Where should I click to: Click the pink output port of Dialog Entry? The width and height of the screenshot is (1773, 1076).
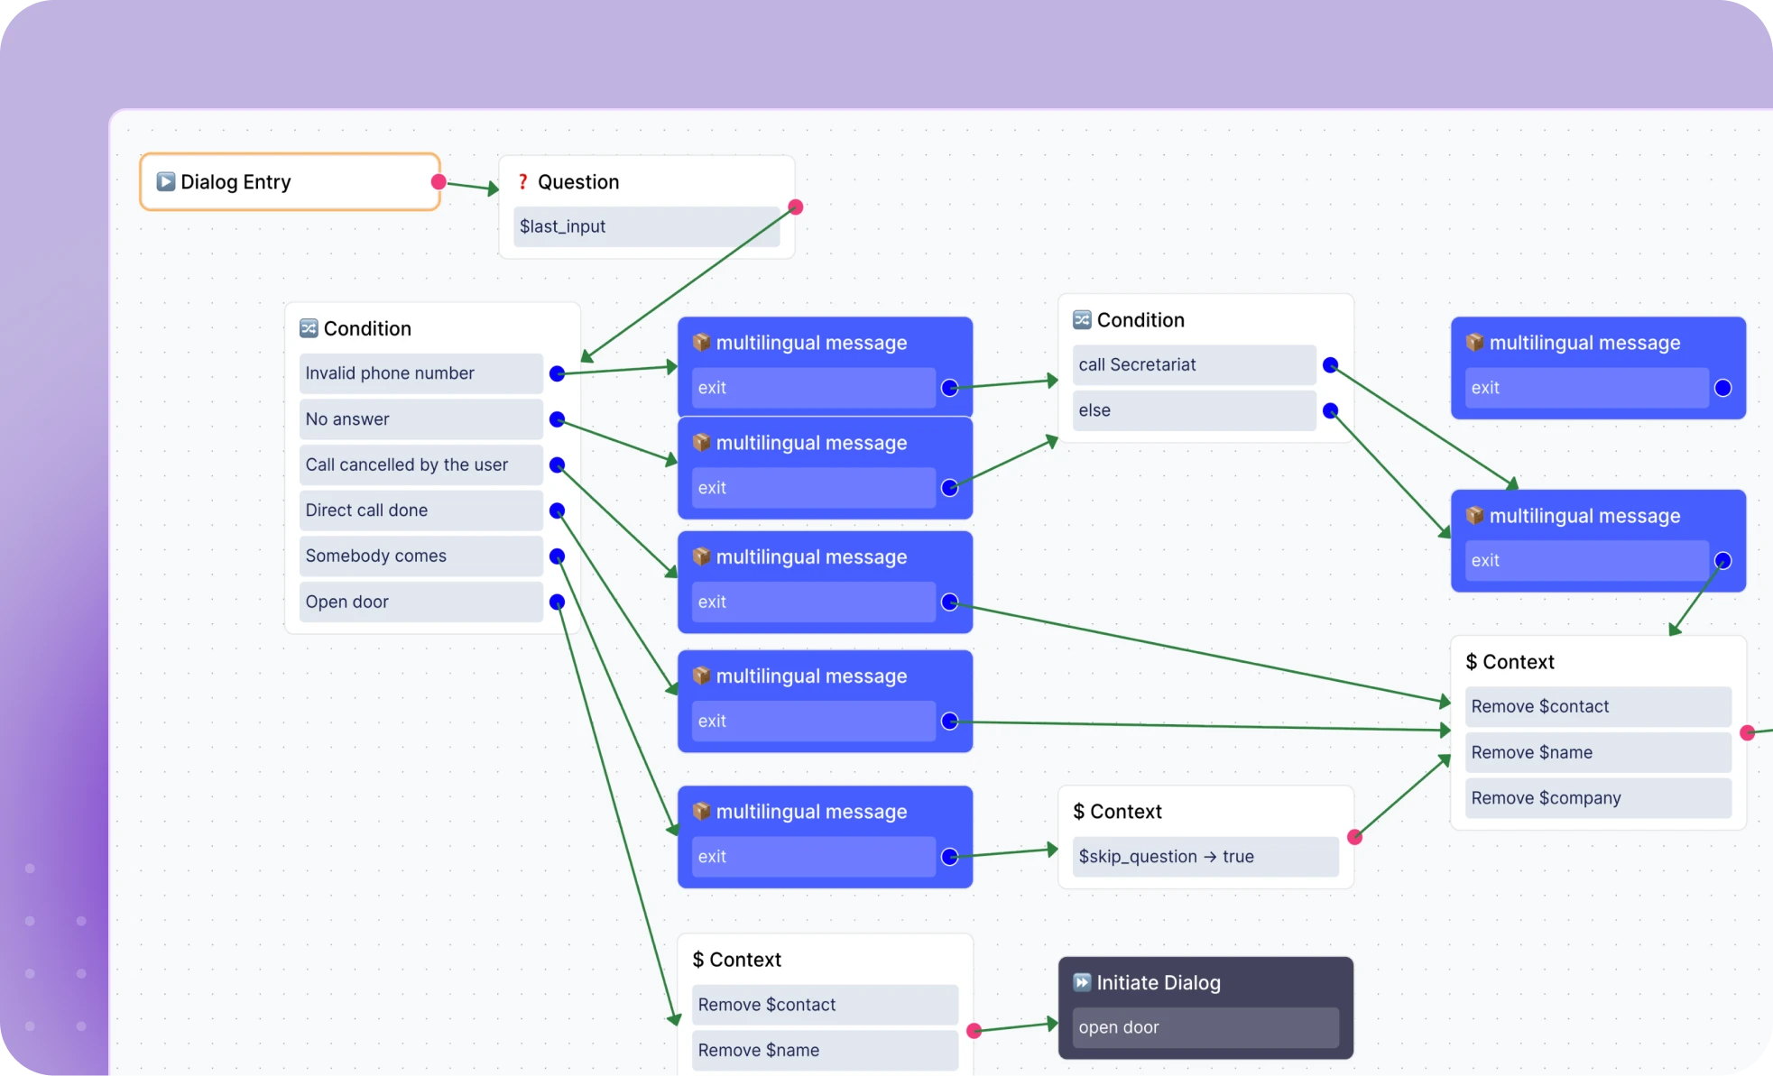439,182
